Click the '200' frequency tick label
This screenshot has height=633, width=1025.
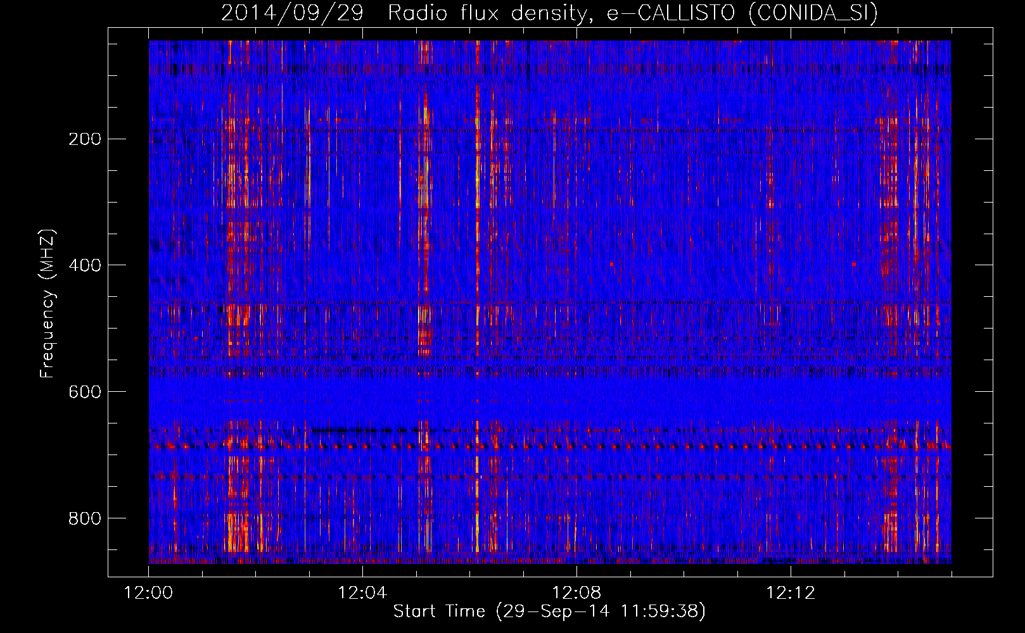(85, 139)
